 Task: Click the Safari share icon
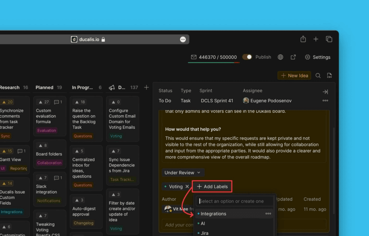pyautogui.click(x=303, y=39)
